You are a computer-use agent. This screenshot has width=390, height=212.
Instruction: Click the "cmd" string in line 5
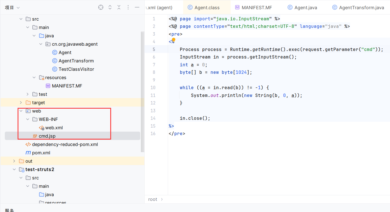pyautogui.click(x=368, y=49)
